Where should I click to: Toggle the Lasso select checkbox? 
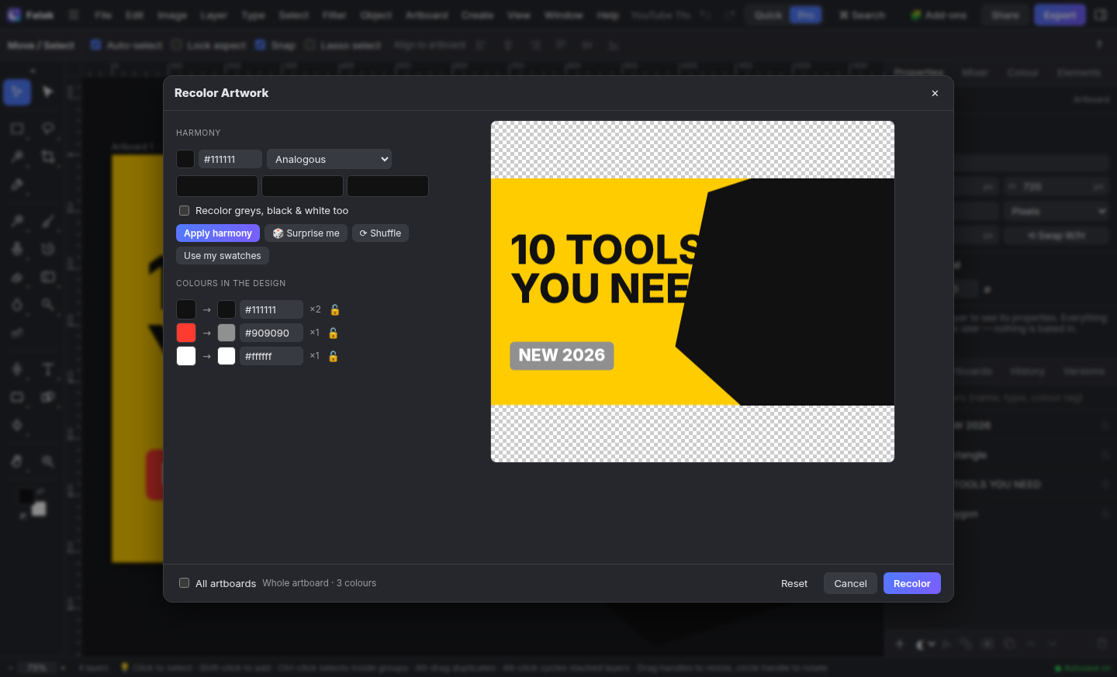[x=310, y=45]
